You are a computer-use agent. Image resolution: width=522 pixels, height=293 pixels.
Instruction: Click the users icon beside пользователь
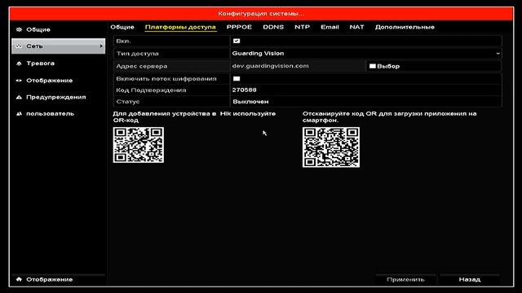(x=19, y=114)
